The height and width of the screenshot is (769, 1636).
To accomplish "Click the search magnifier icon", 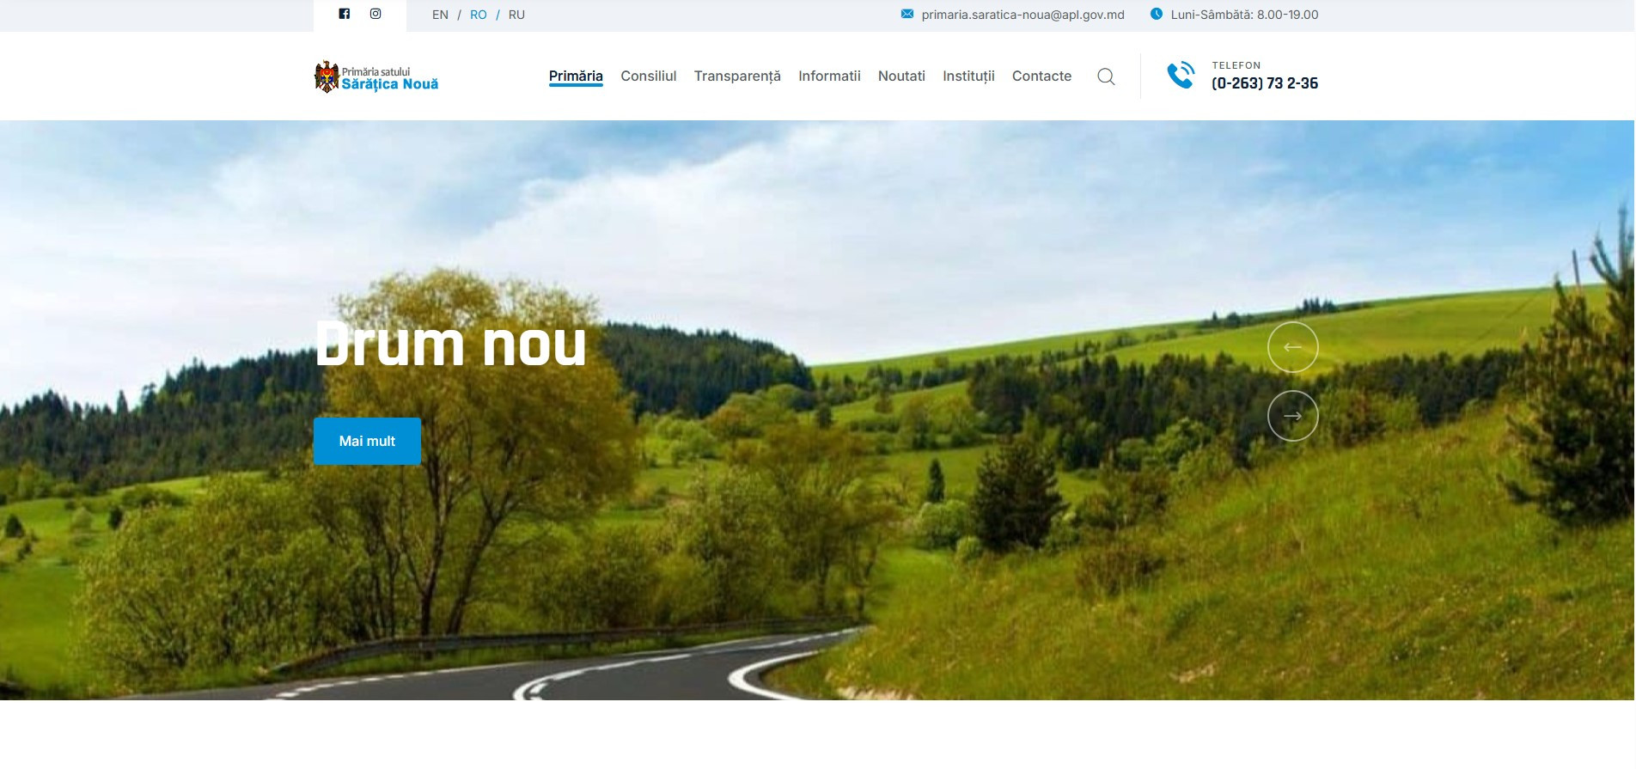I will tap(1106, 76).
